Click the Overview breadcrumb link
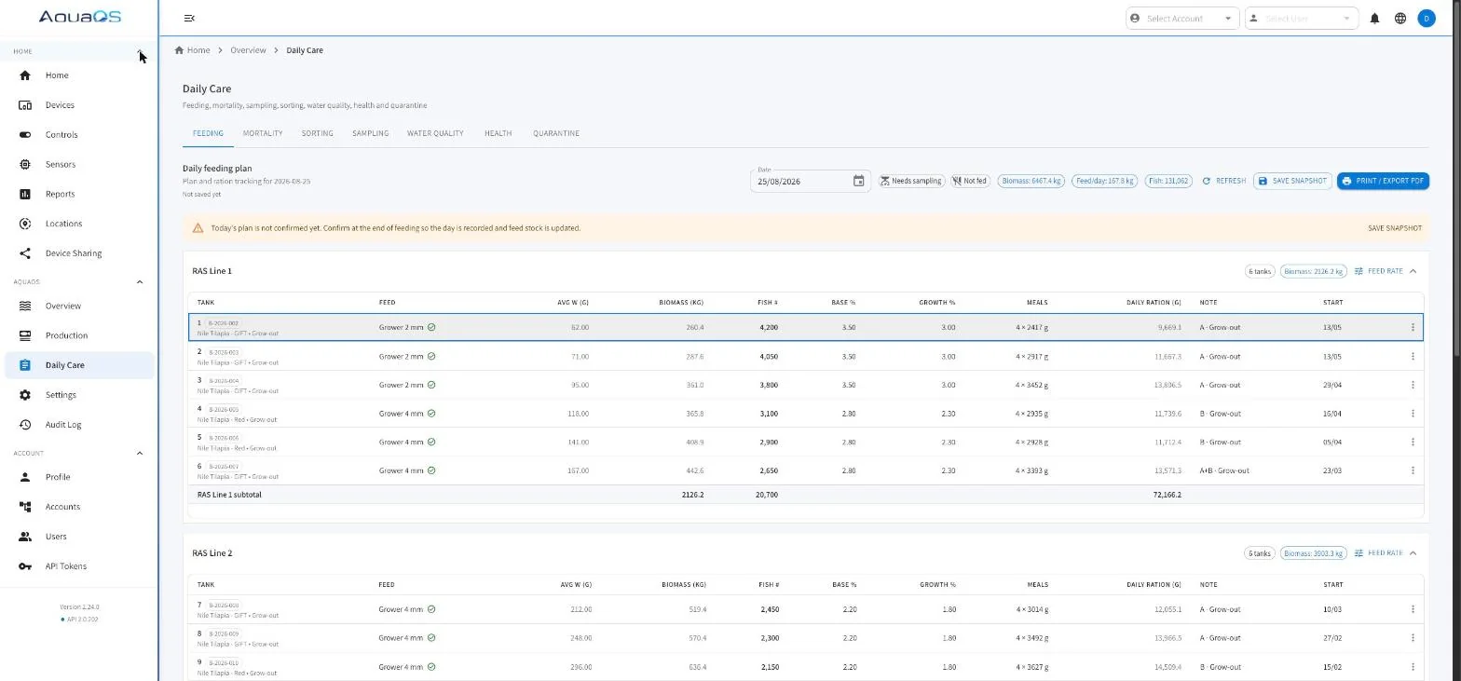The image size is (1461, 681). (x=248, y=50)
